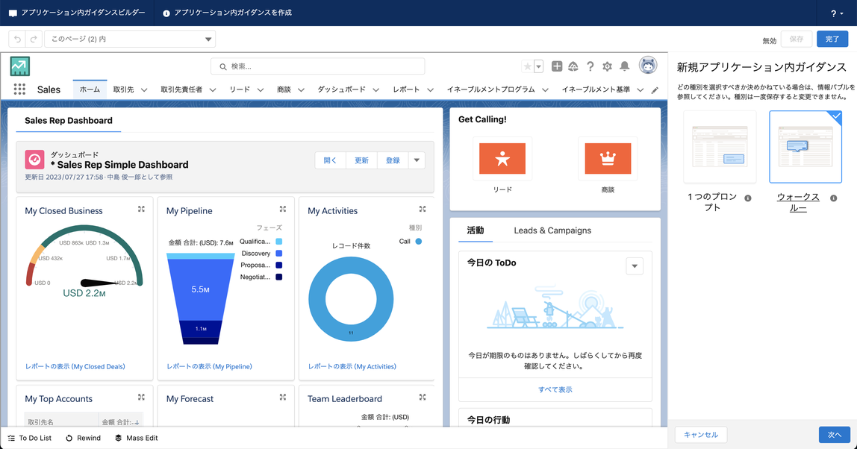Image resolution: width=857 pixels, height=449 pixels.
Task: Expand the My Pipeline chart
Action: pyautogui.click(x=283, y=209)
